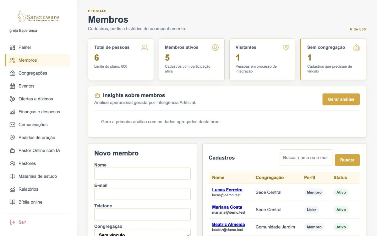Open Beatriz Almeida's profile link
377x236 pixels.
pyautogui.click(x=228, y=224)
